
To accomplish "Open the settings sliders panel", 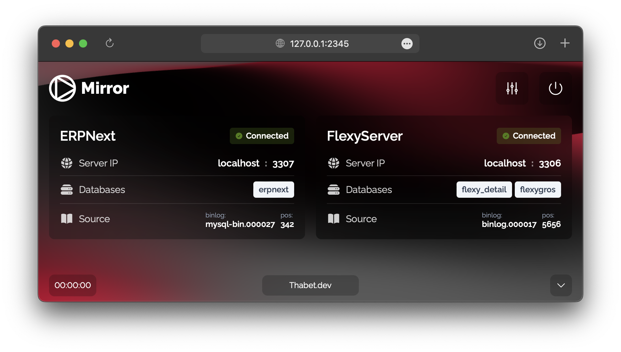I will (512, 88).
